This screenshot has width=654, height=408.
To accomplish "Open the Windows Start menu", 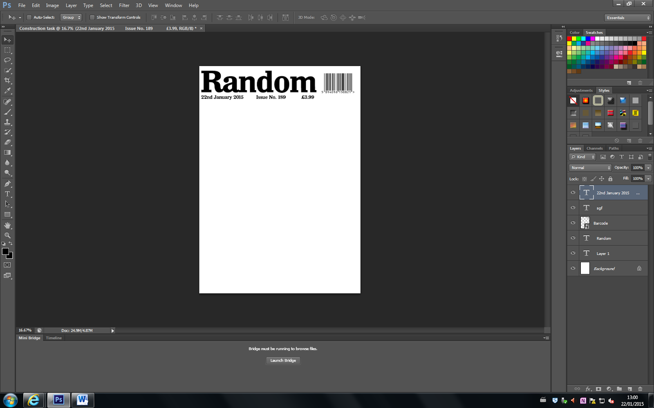I will click(x=10, y=400).
